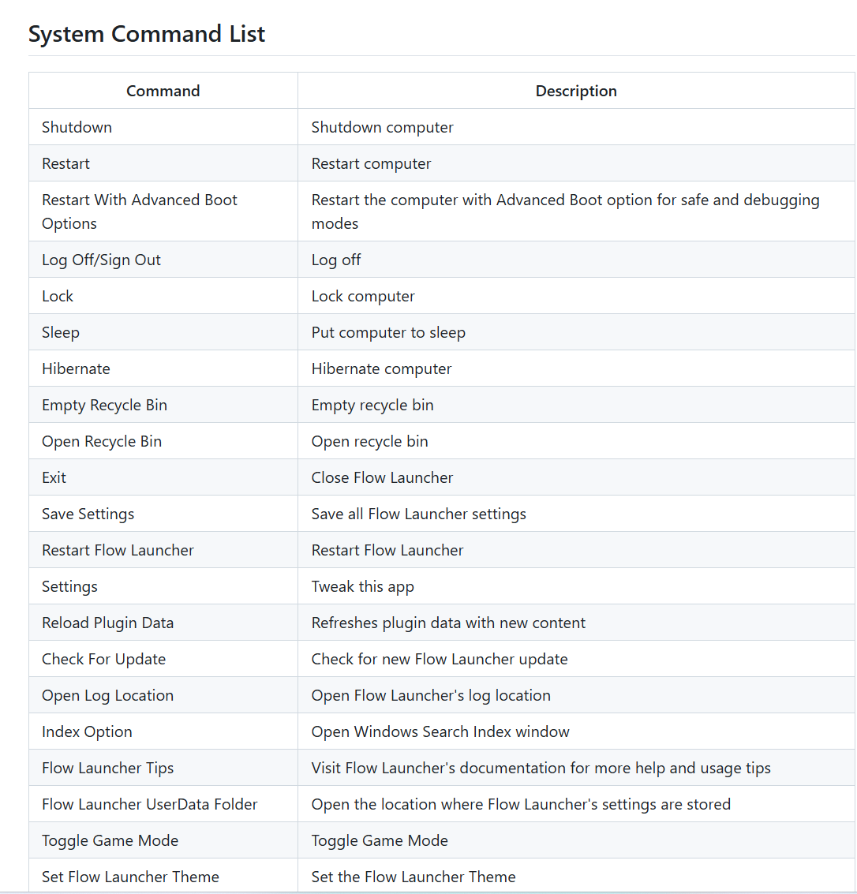Click the Save Settings command
The image size is (857, 894).
pos(88,514)
